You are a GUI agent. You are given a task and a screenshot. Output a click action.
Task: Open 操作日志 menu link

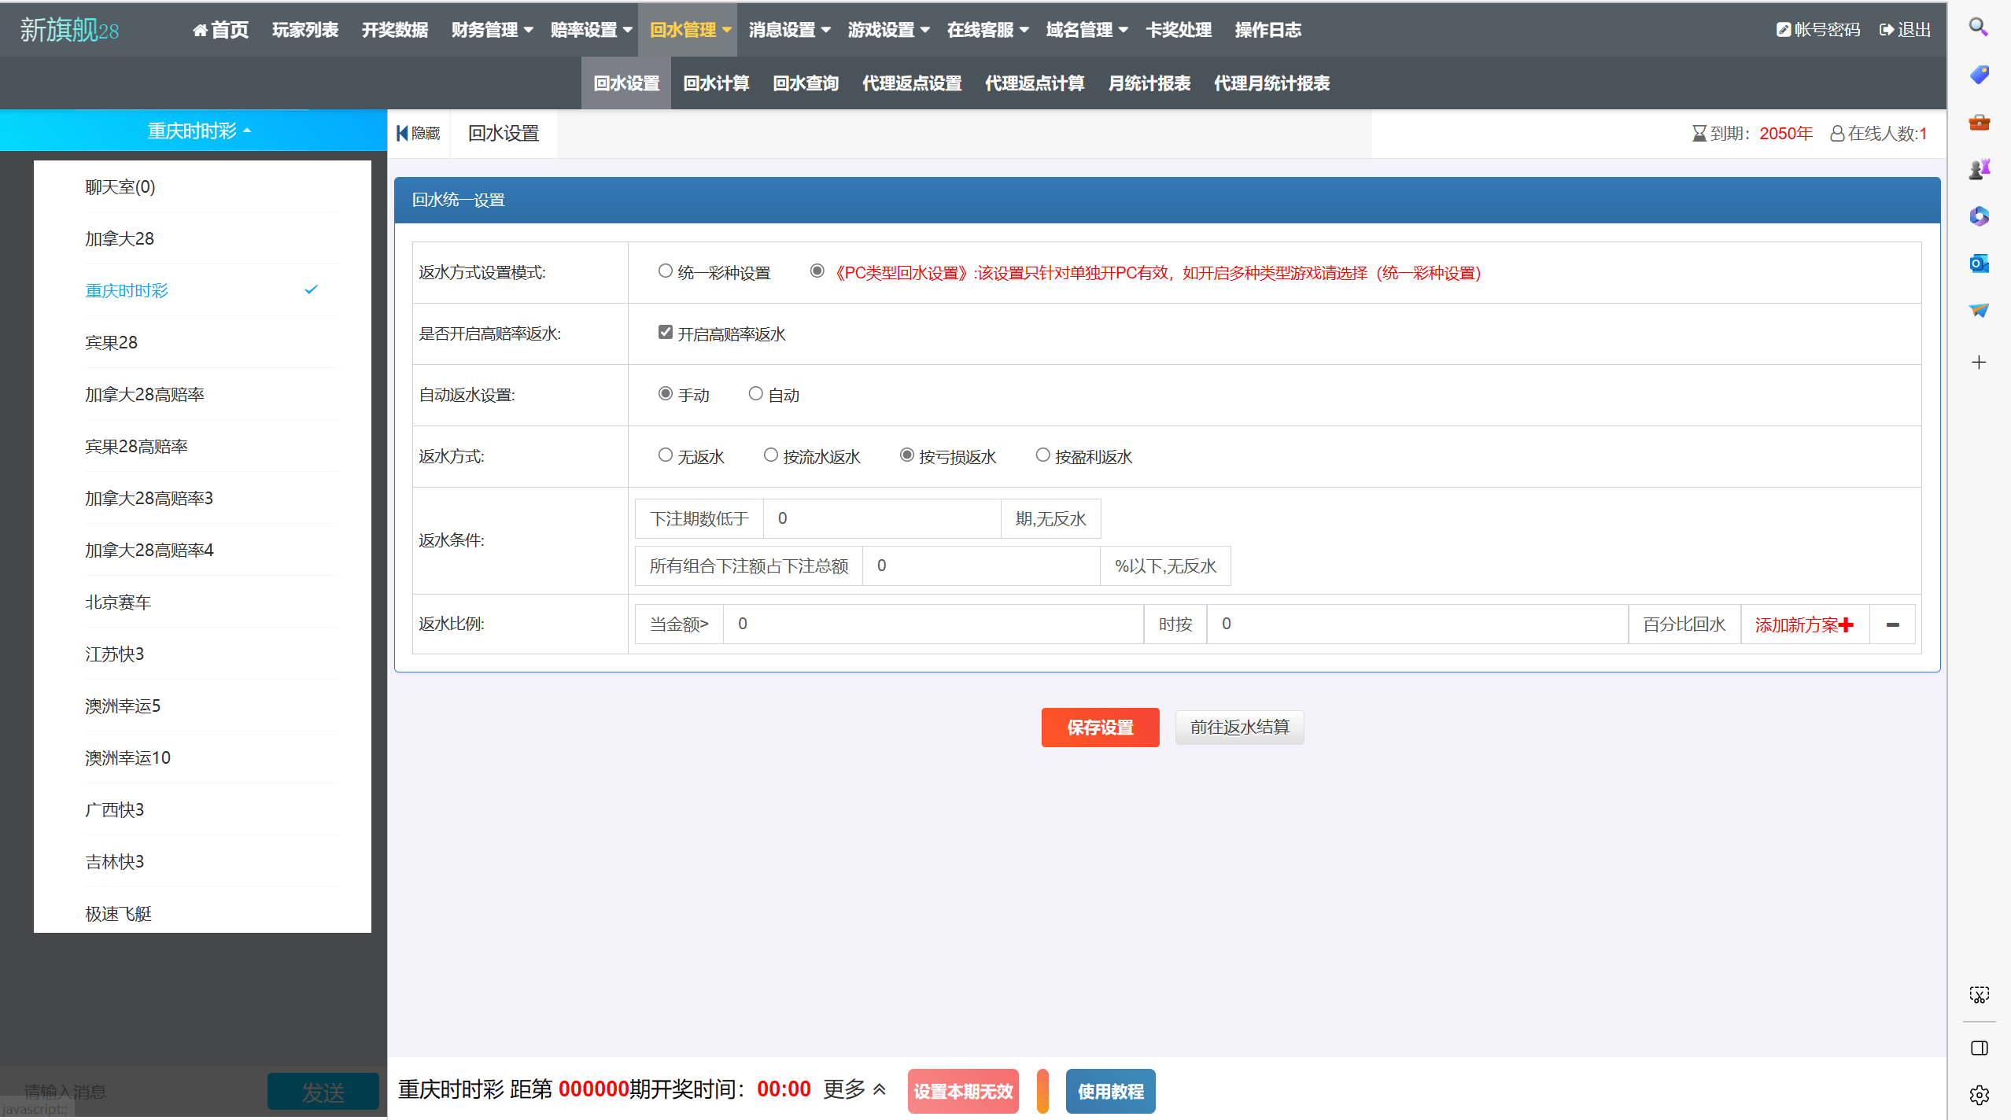(1267, 30)
